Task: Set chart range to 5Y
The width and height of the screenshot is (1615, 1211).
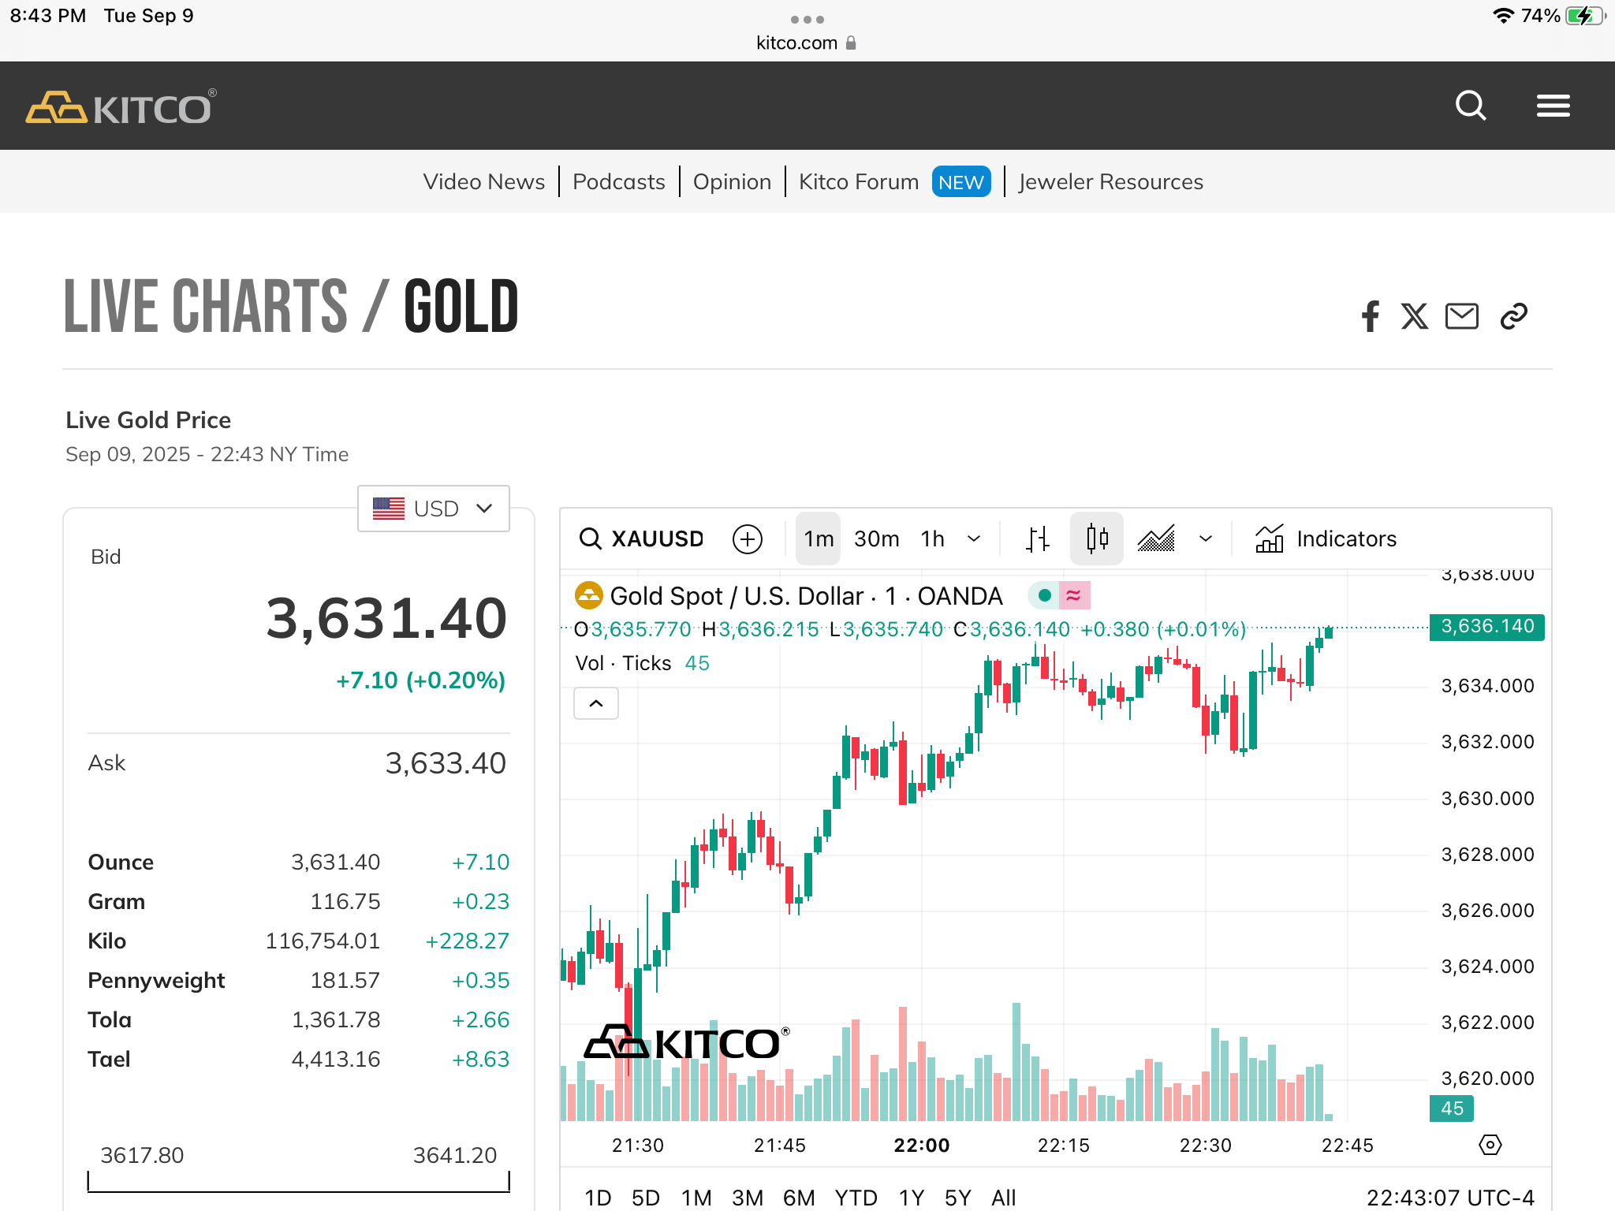Action: point(958,1198)
